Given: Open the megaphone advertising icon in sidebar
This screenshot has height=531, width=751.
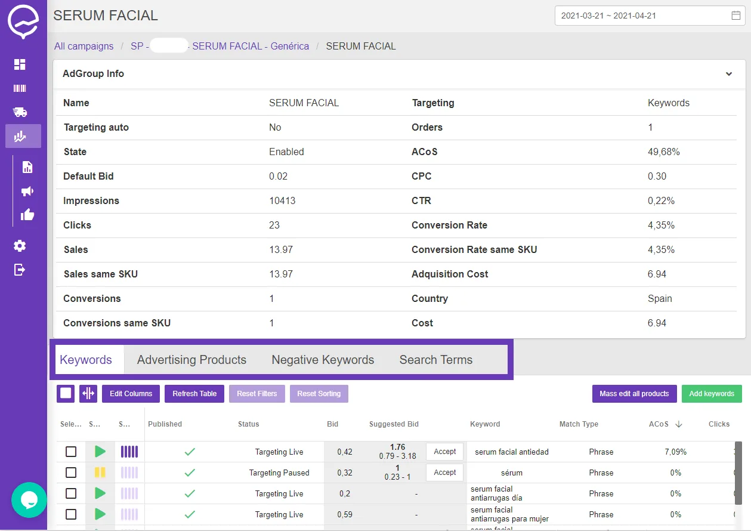Looking at the screenshot, I should pyautogui.click(x=27, y=192).
